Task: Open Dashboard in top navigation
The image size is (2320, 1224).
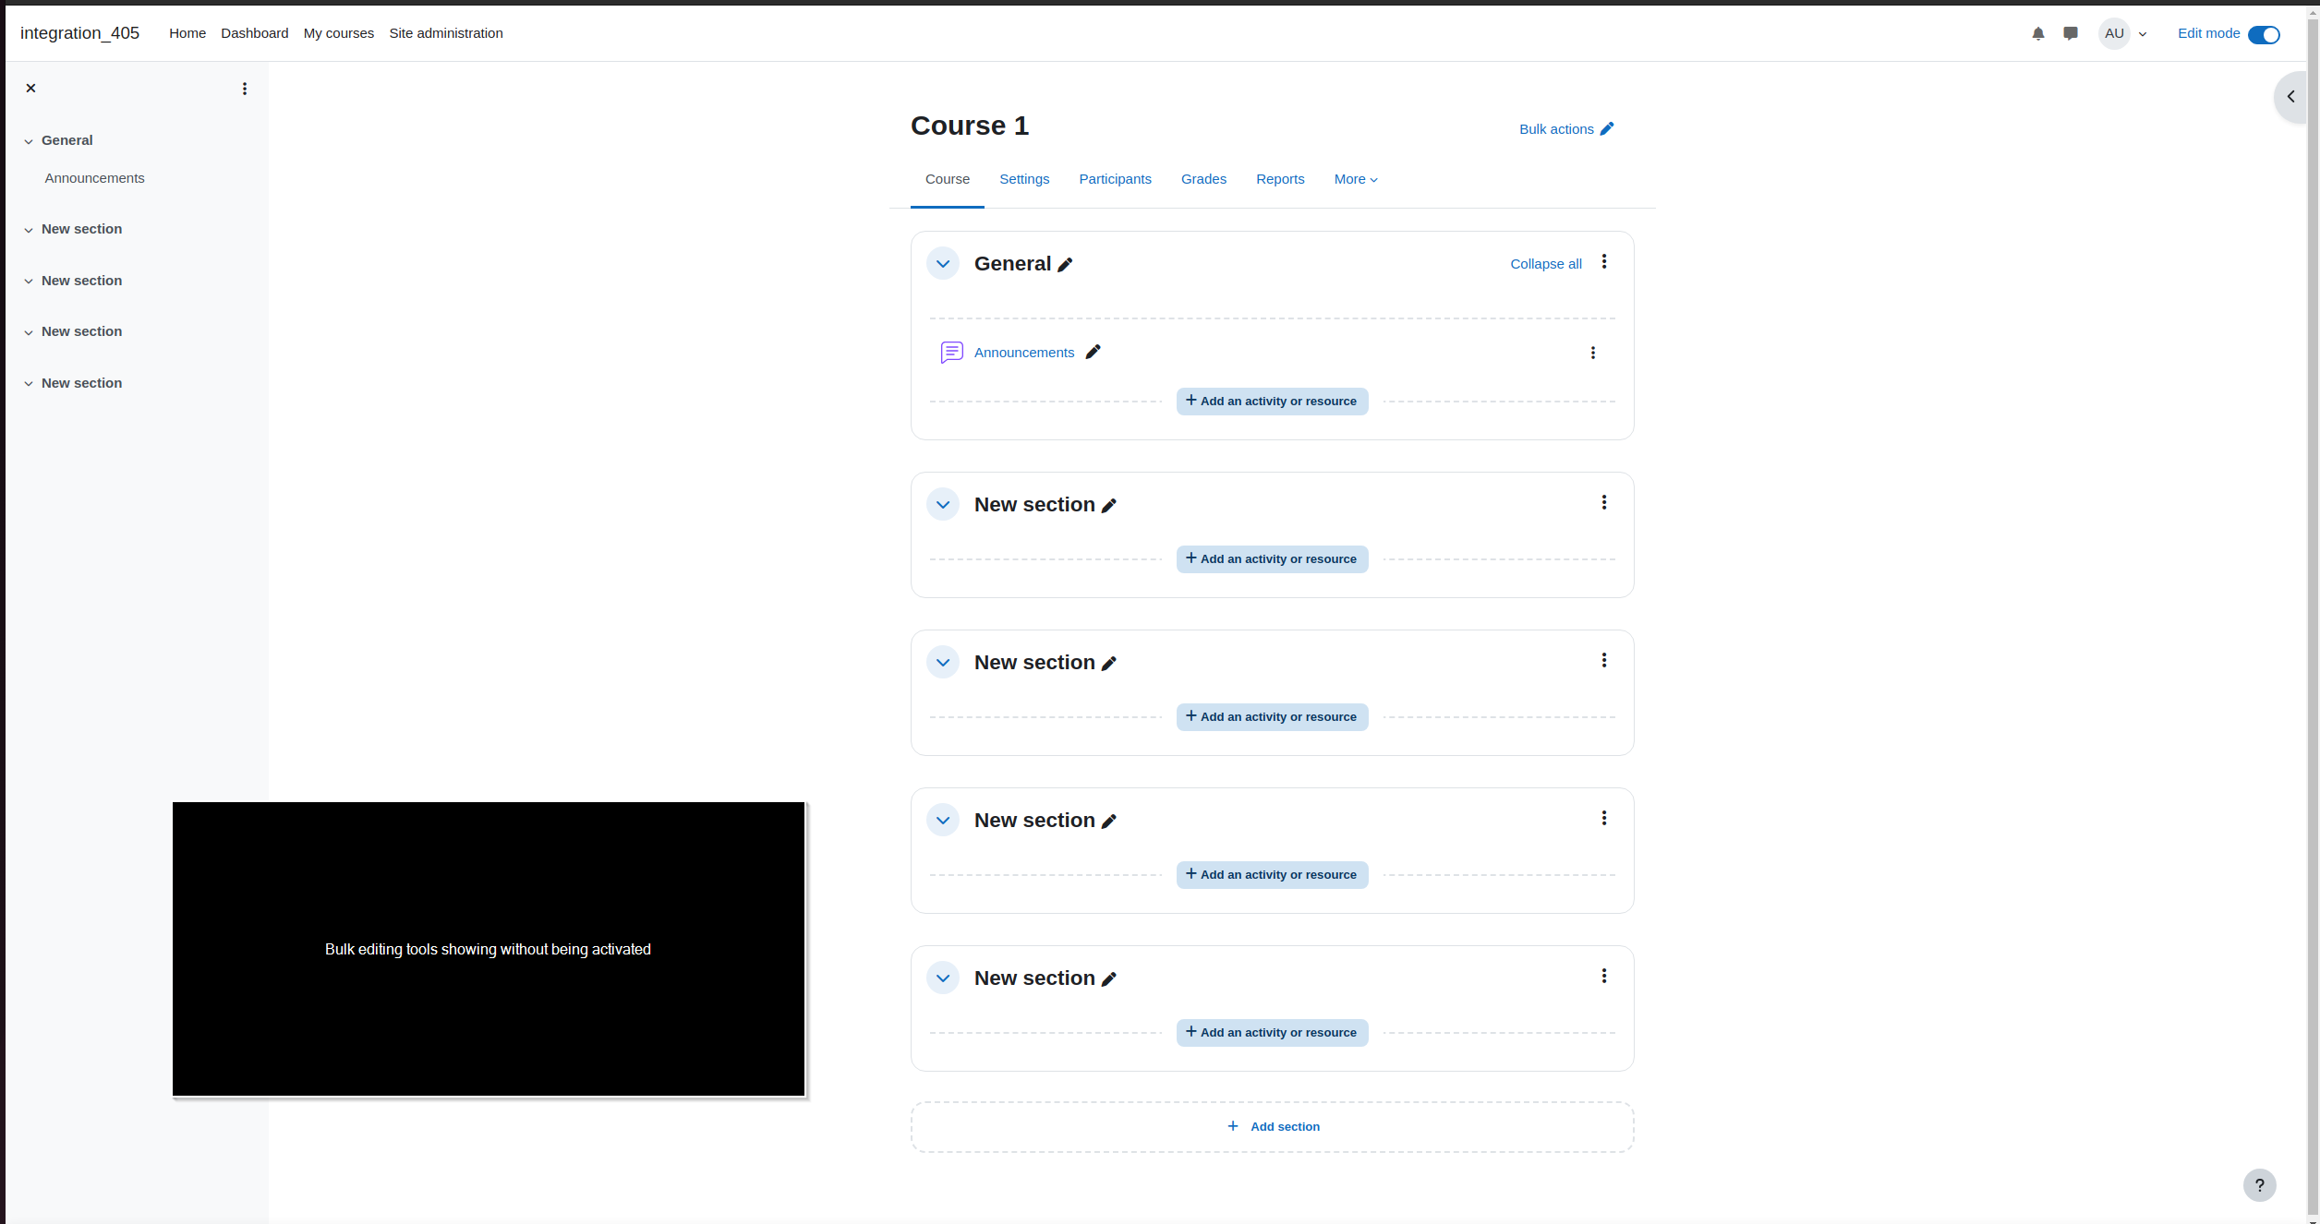Action: (x=255, y=33)
